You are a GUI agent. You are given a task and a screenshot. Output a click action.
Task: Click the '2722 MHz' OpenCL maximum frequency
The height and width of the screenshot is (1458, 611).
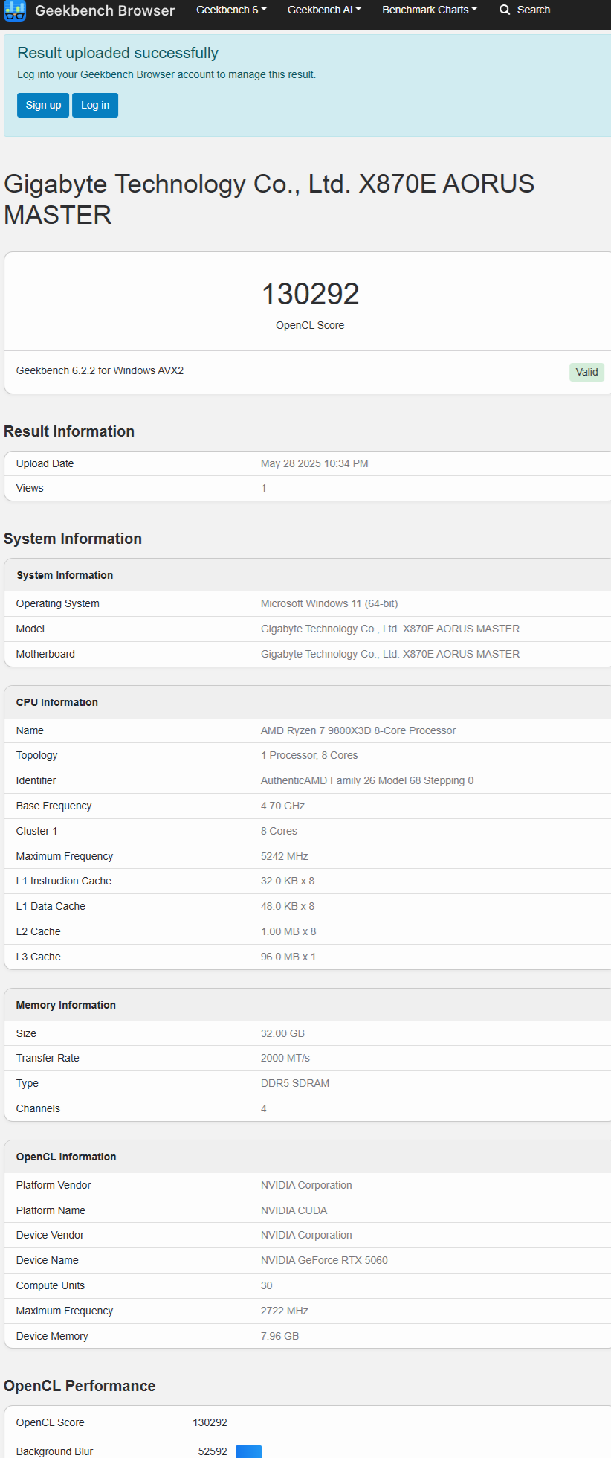285,1311
